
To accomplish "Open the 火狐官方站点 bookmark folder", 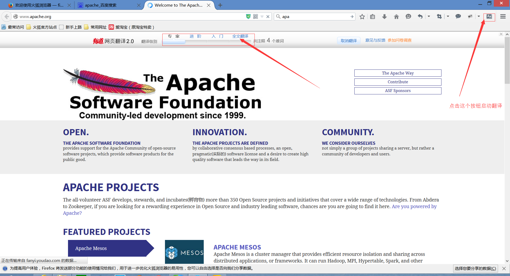I will [x=42, y=27].
